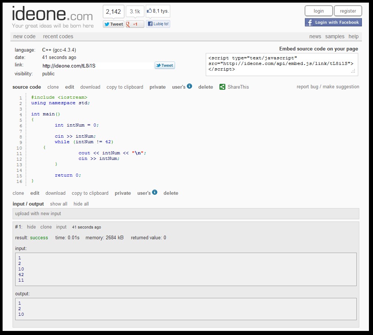Switch to the recent codes tab
Image resolution: width=373 pixels, height=335 pixels.
[x=58, y=36]
